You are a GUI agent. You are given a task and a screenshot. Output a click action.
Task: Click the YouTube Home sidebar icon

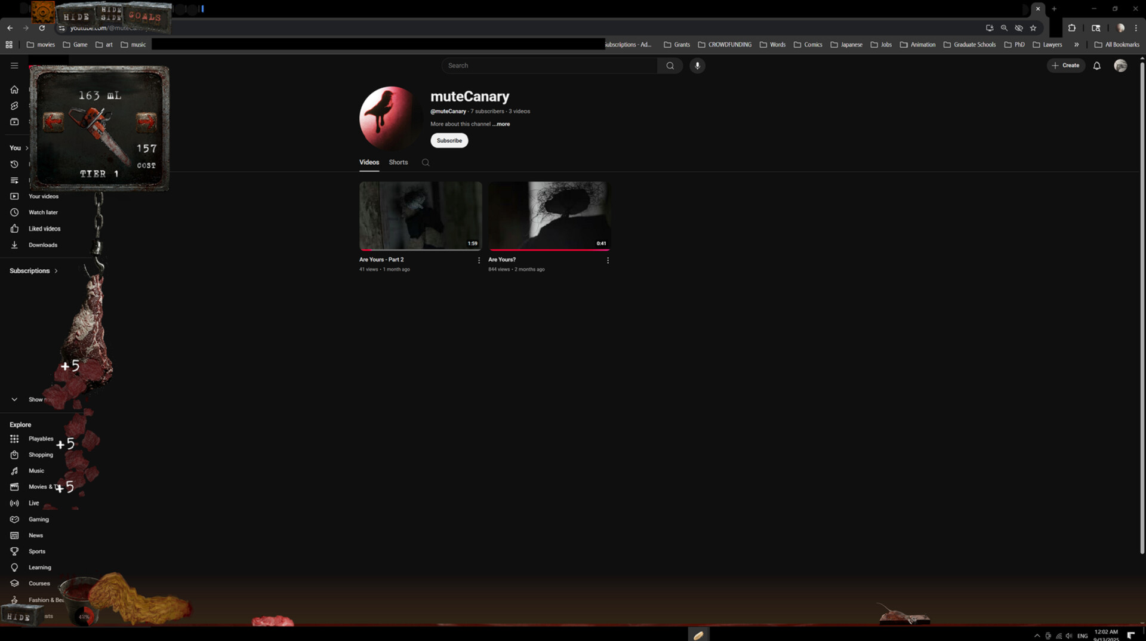[x=14, y=90]
